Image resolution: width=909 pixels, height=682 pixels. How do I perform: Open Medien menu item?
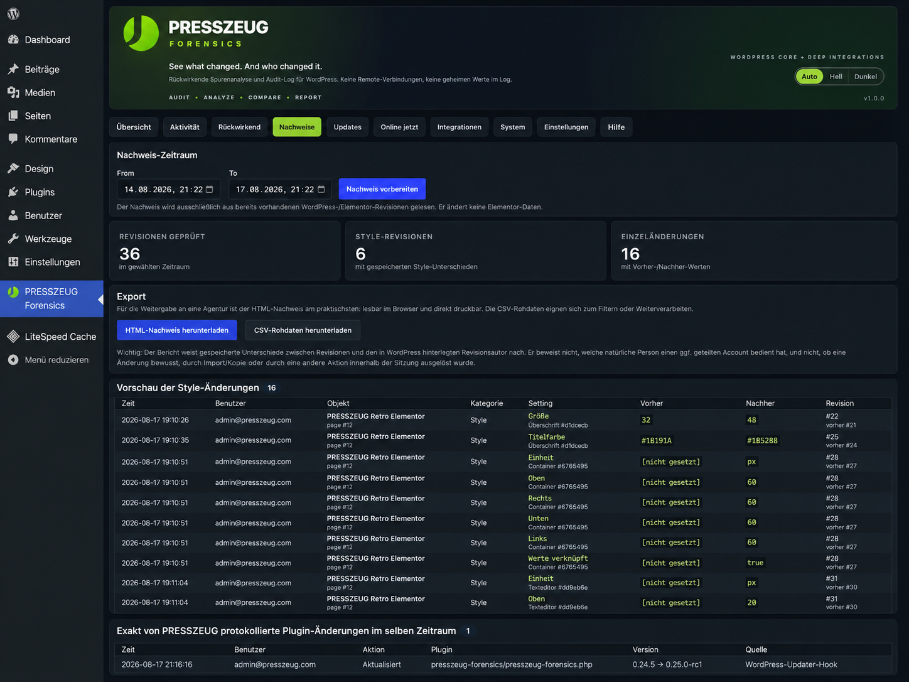pos(51,92)
